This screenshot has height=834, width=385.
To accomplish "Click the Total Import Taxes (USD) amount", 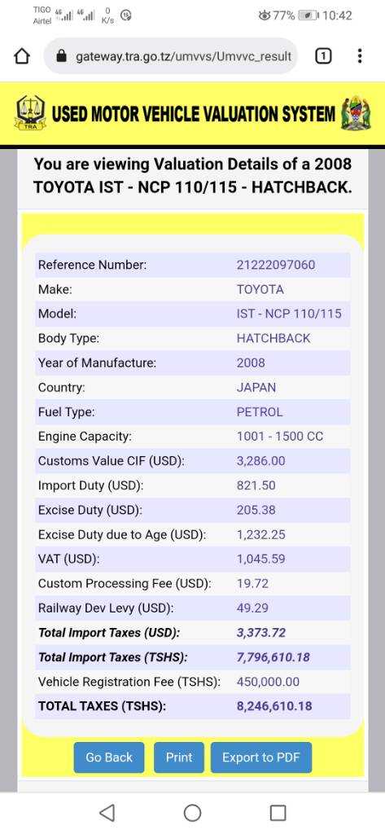I will [x=261, y=633].
